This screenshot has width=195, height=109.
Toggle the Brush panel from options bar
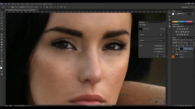[x=13, y=7]
